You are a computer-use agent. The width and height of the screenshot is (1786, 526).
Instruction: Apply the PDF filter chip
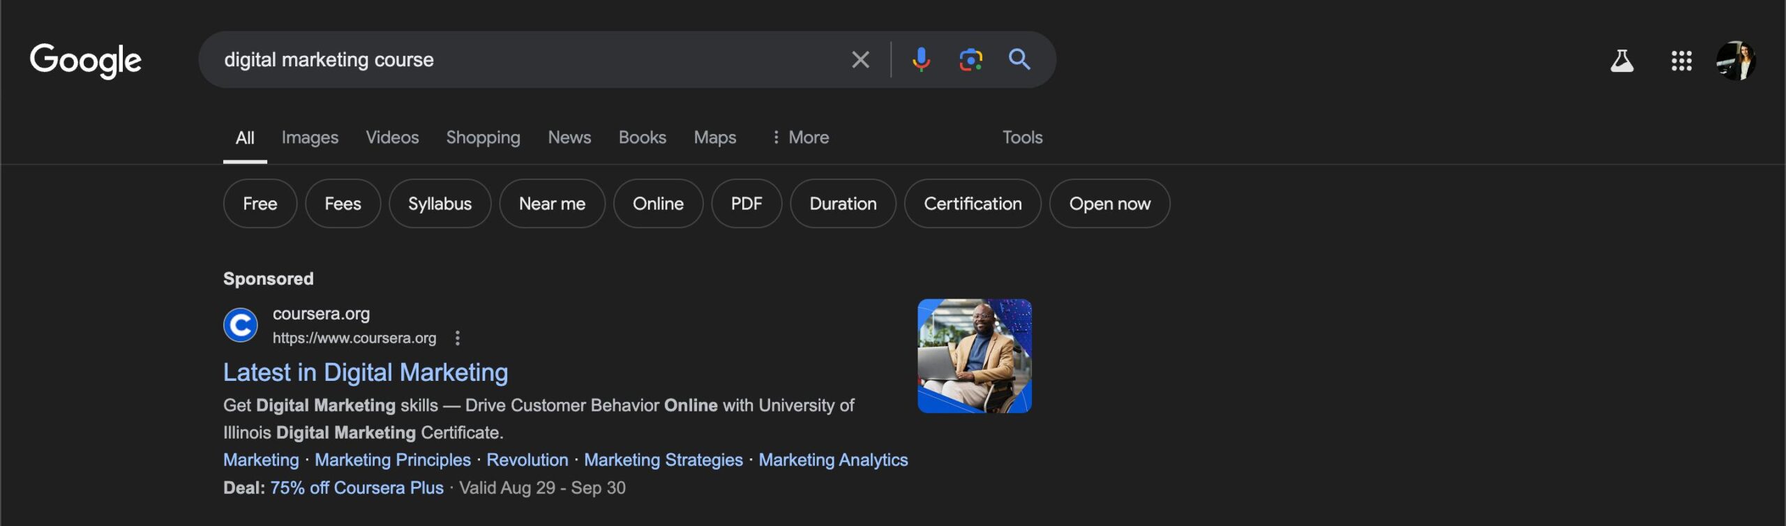tap(746, 204)
